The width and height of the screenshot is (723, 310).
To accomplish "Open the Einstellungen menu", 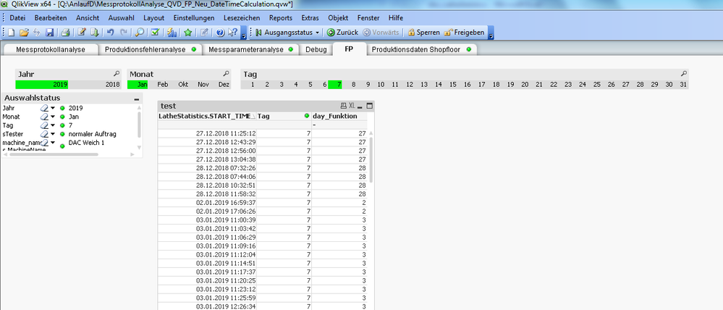I will [194, 18].
